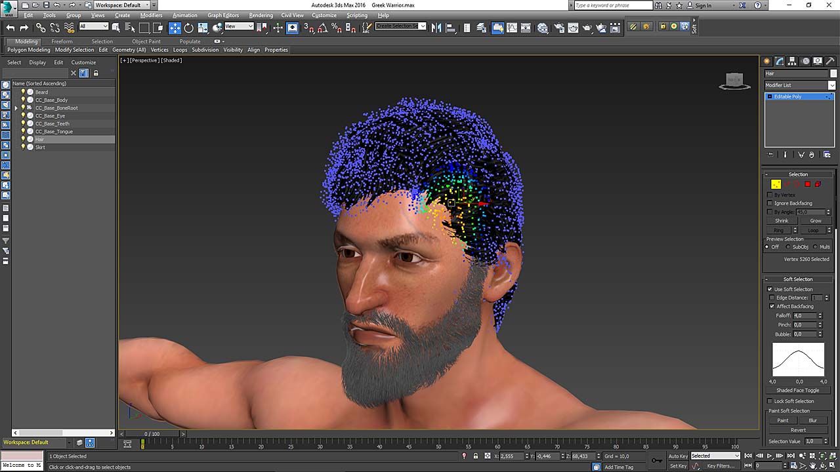Open reference coordinate system View dropdown
Image resolution: width=840 pixels, height=472 pixels.
coord(239,27)
